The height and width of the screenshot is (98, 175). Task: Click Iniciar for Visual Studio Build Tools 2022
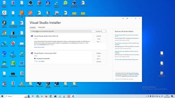point(99,39)
